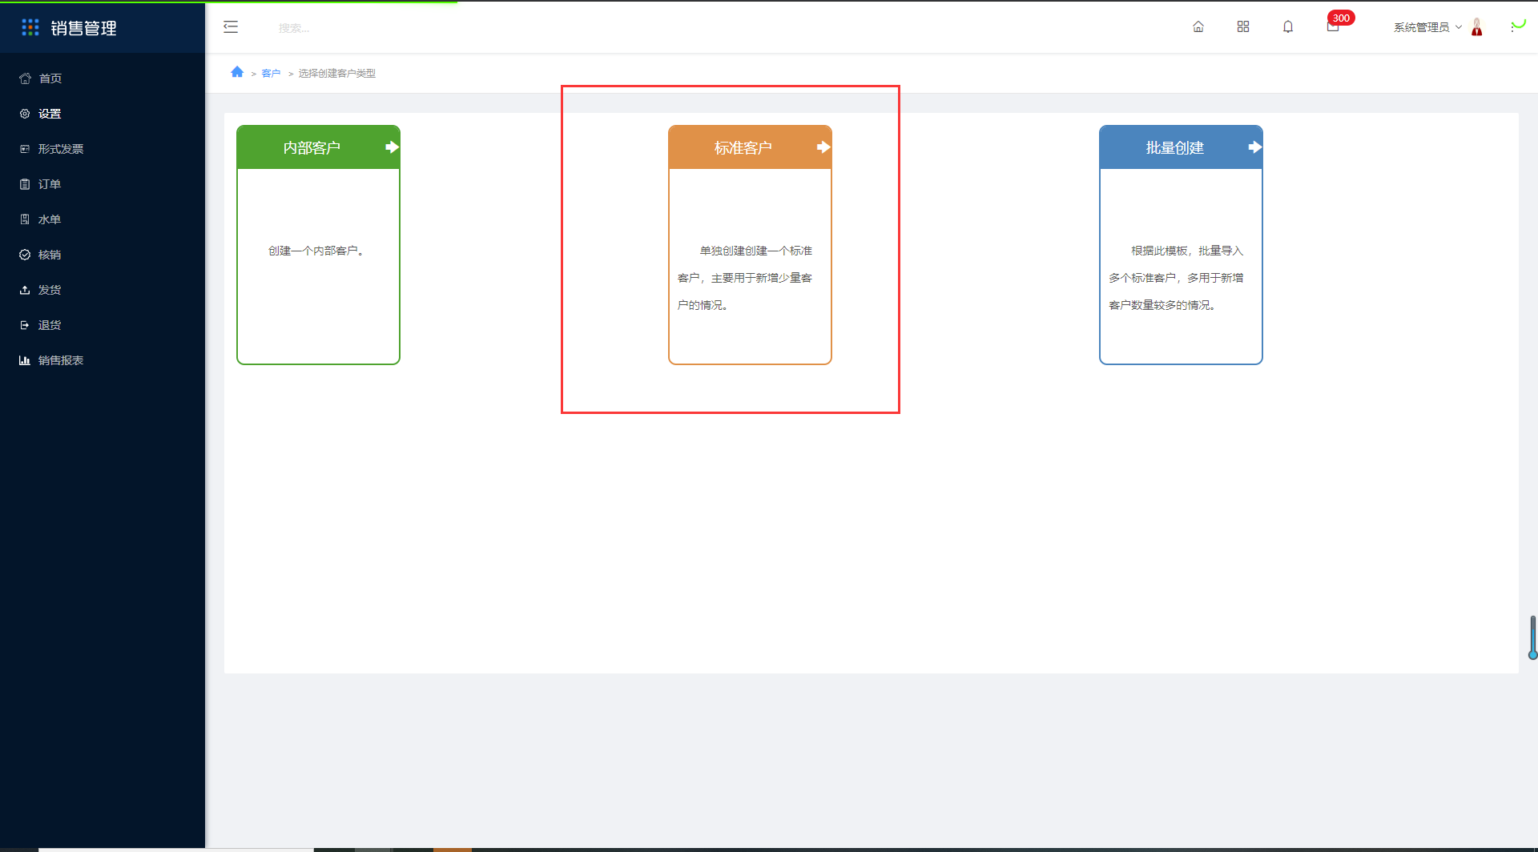
Task: Open the 形式发票 menu item
Action: click(x=103, y=149)
